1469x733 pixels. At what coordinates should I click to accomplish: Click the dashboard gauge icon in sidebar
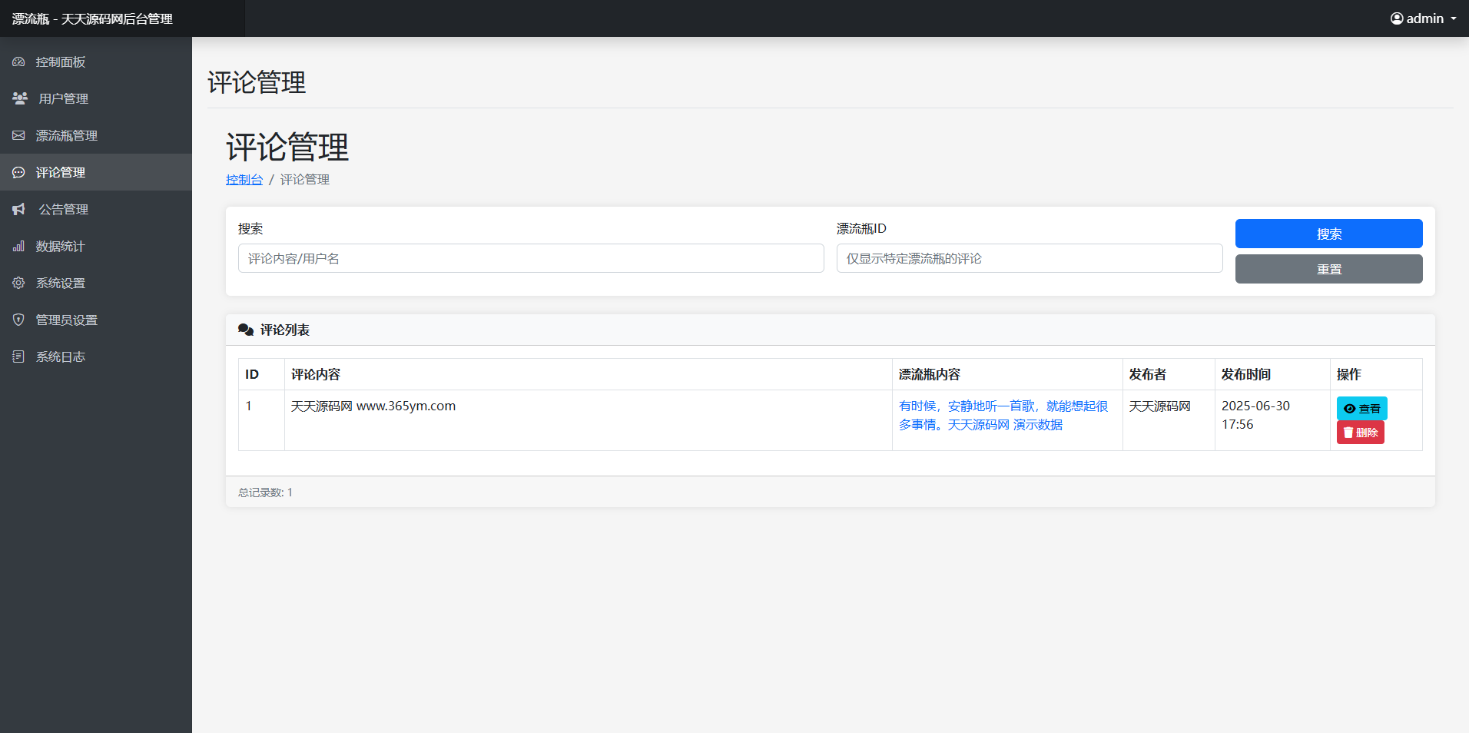18,61
